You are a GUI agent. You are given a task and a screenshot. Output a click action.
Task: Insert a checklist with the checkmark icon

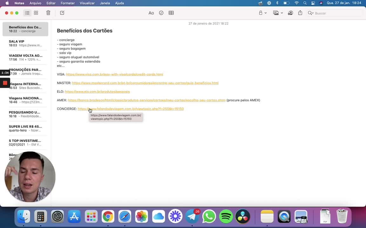click(161, 13)
